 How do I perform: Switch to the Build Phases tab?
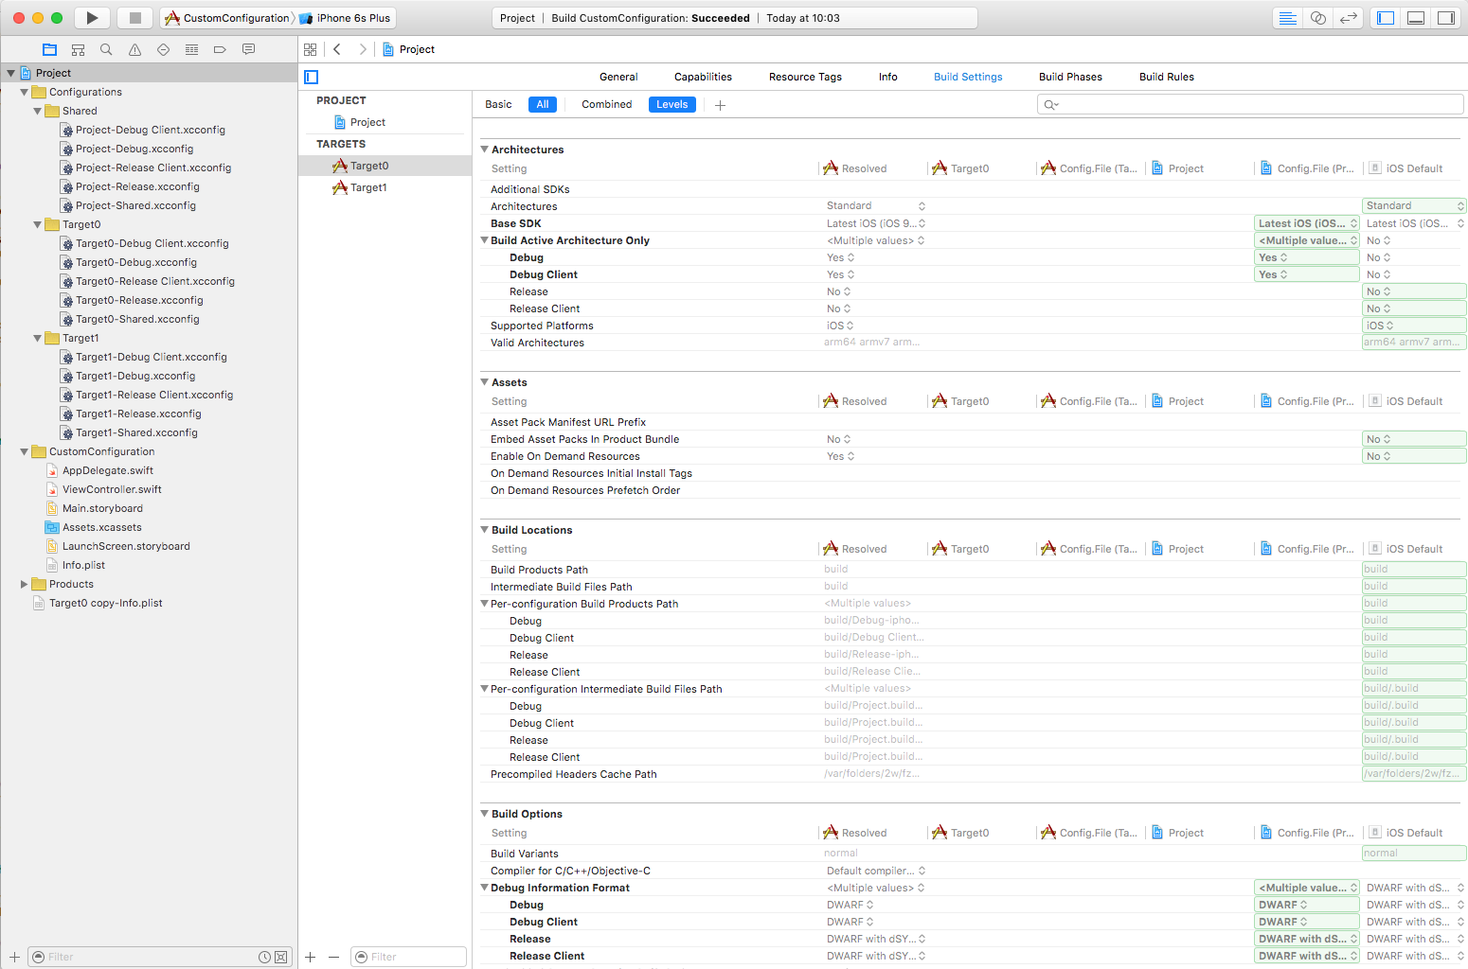[x=1070, y=77]
